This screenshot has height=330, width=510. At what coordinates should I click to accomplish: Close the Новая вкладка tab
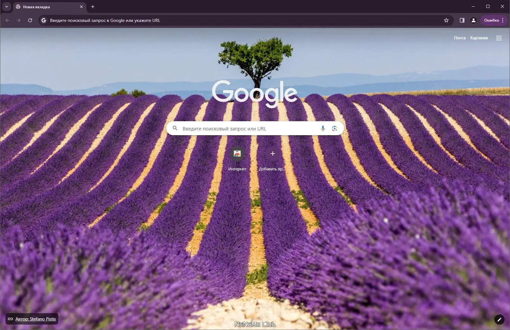point(81,7)
